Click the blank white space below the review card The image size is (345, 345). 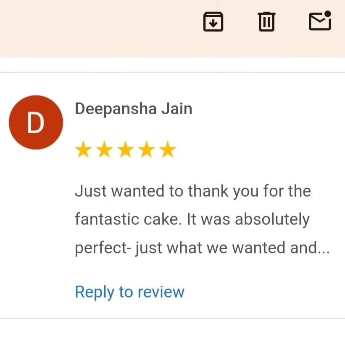click(172, 332)
